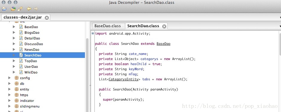Select the classes-dex2jar.jar tab
Viewport: 281px width, 112px height.
25,17
